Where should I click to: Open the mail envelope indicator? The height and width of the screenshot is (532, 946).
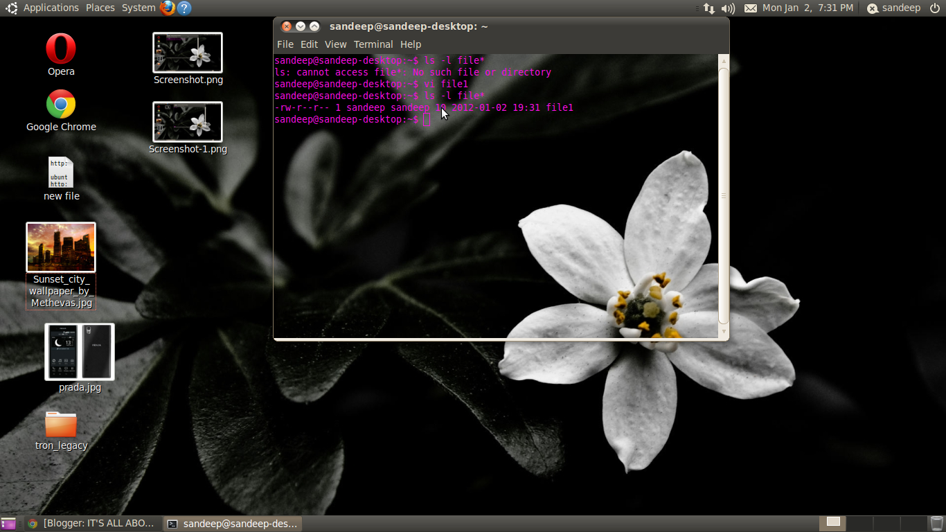coord(751,8)
